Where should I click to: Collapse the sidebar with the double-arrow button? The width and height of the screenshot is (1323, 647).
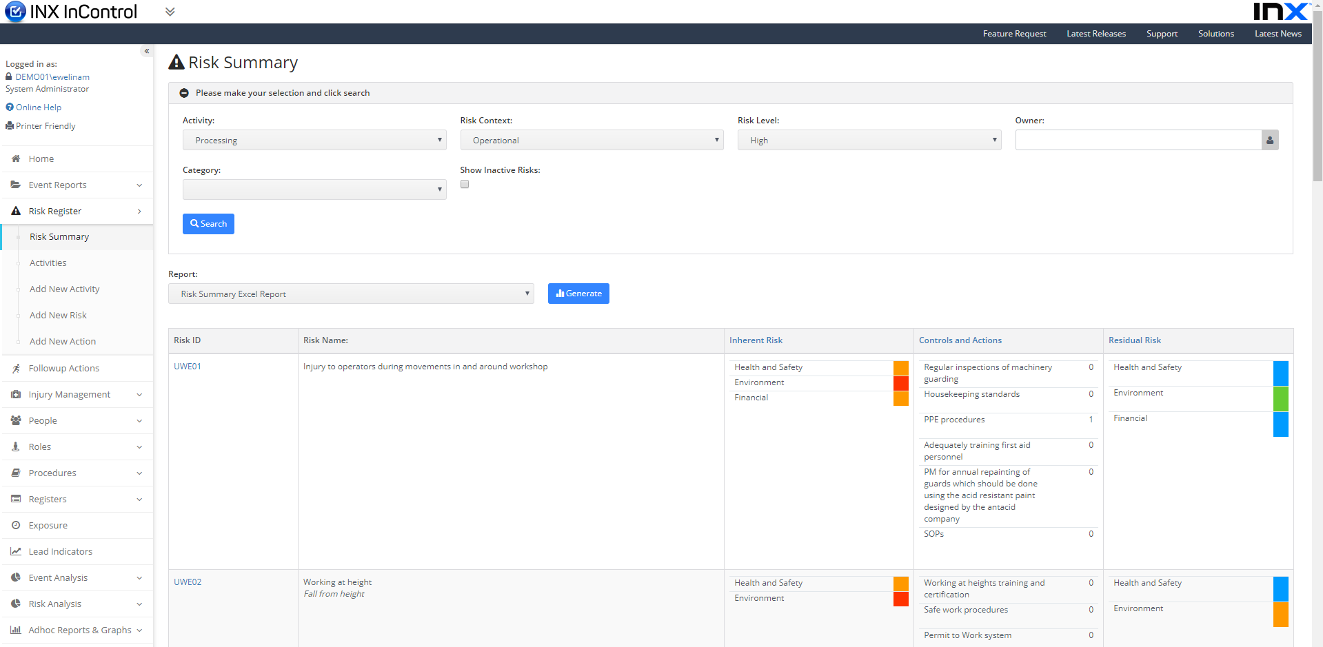pos(146,51)
